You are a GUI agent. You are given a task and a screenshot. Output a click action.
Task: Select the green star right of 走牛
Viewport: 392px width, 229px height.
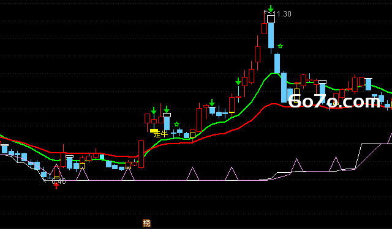(x=177, y=125)
